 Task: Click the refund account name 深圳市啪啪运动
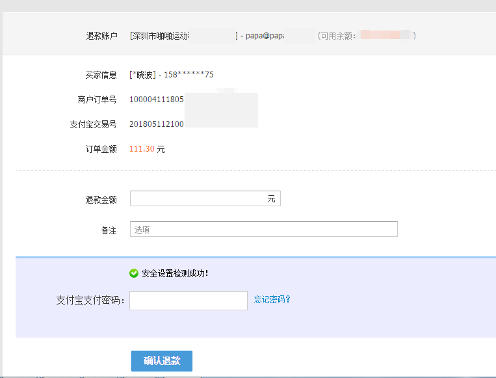coord(161,36)
